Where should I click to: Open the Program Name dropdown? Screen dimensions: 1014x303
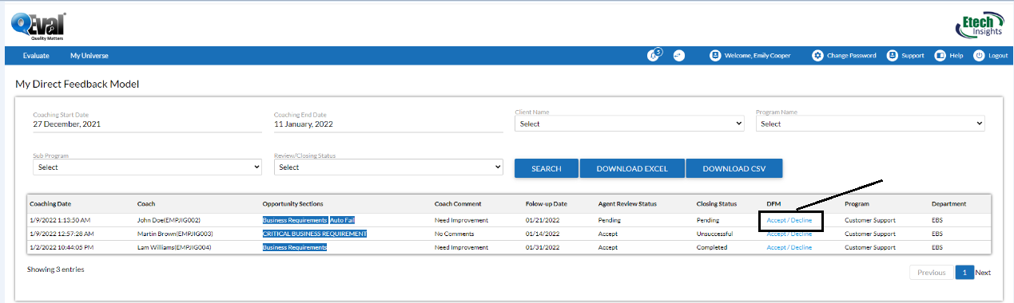[x=870, y=124]
